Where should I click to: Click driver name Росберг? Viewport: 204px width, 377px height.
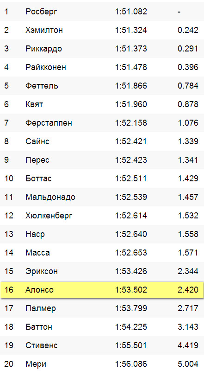[42, 12]
